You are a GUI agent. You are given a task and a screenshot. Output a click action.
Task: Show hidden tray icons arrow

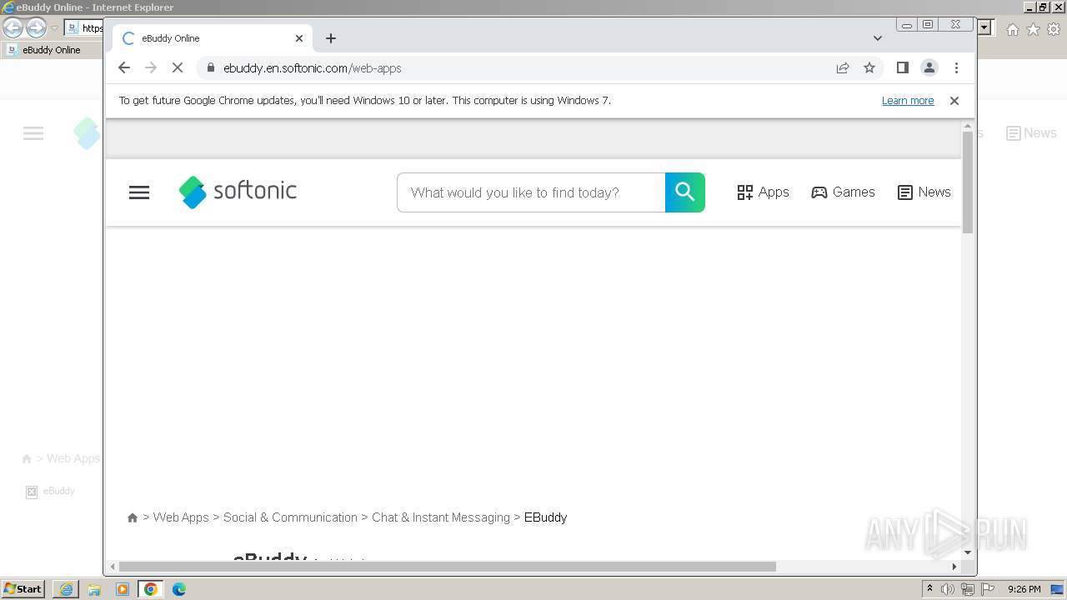929,589
